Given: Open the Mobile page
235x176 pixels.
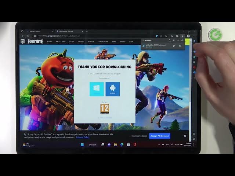Looking at the screenshot, I should pyautogui.click(x=91, y=41).
